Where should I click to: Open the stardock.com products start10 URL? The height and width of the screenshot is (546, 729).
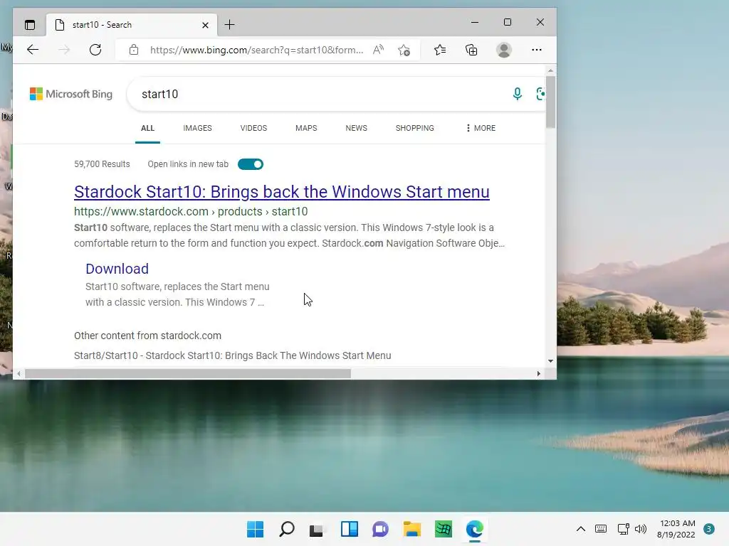pos(191,212)
